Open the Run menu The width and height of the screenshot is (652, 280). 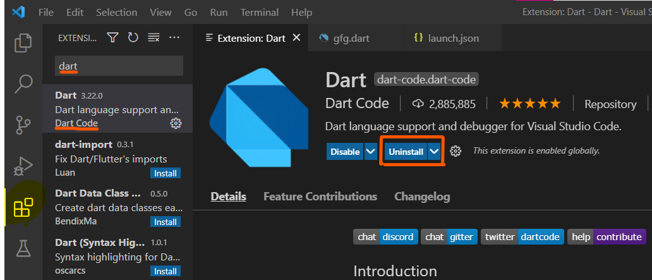click(219, 13)
